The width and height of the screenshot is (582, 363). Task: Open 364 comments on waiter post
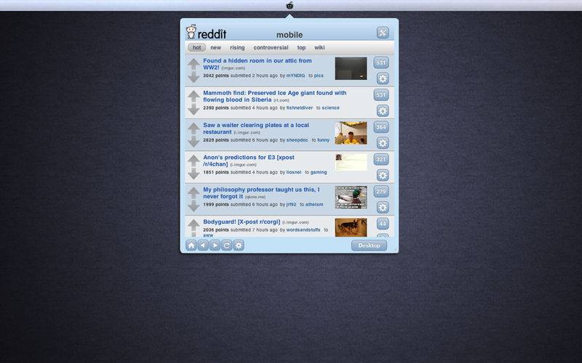pos(381,127)
